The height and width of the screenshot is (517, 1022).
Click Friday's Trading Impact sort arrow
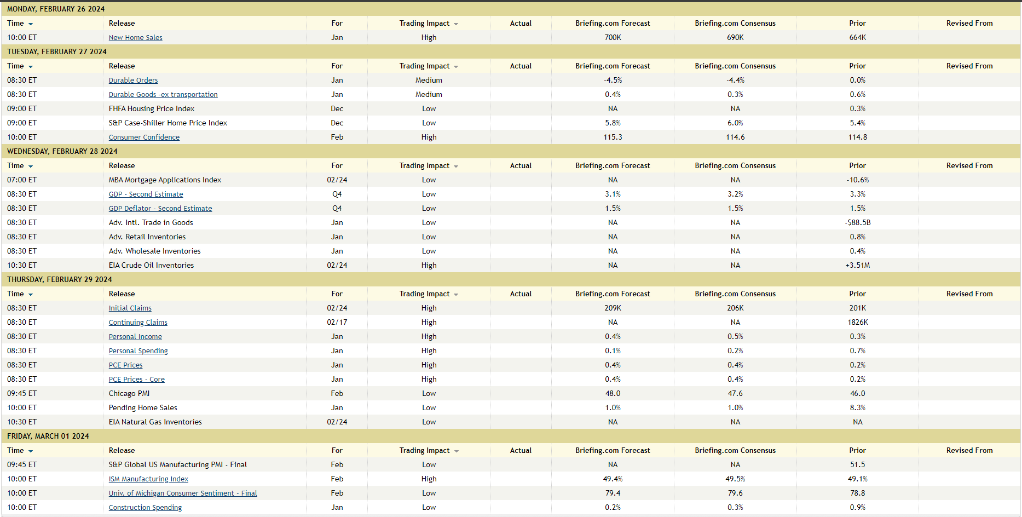(456, 451)
